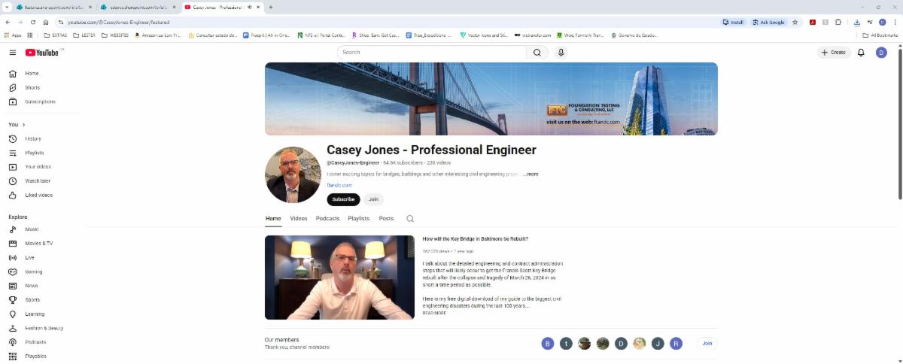903x364 pixels.
Task: Switch to the channel Videos tab
Action: [299, 219]
